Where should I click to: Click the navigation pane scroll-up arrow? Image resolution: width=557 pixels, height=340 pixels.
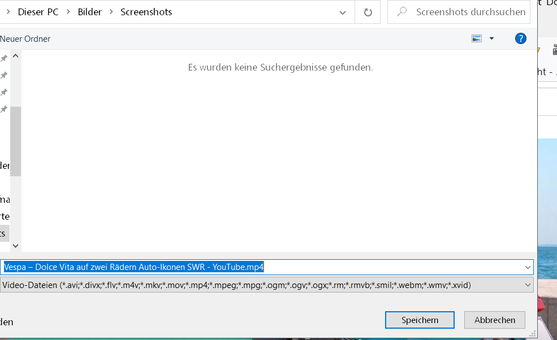click(x=15, y=56)
